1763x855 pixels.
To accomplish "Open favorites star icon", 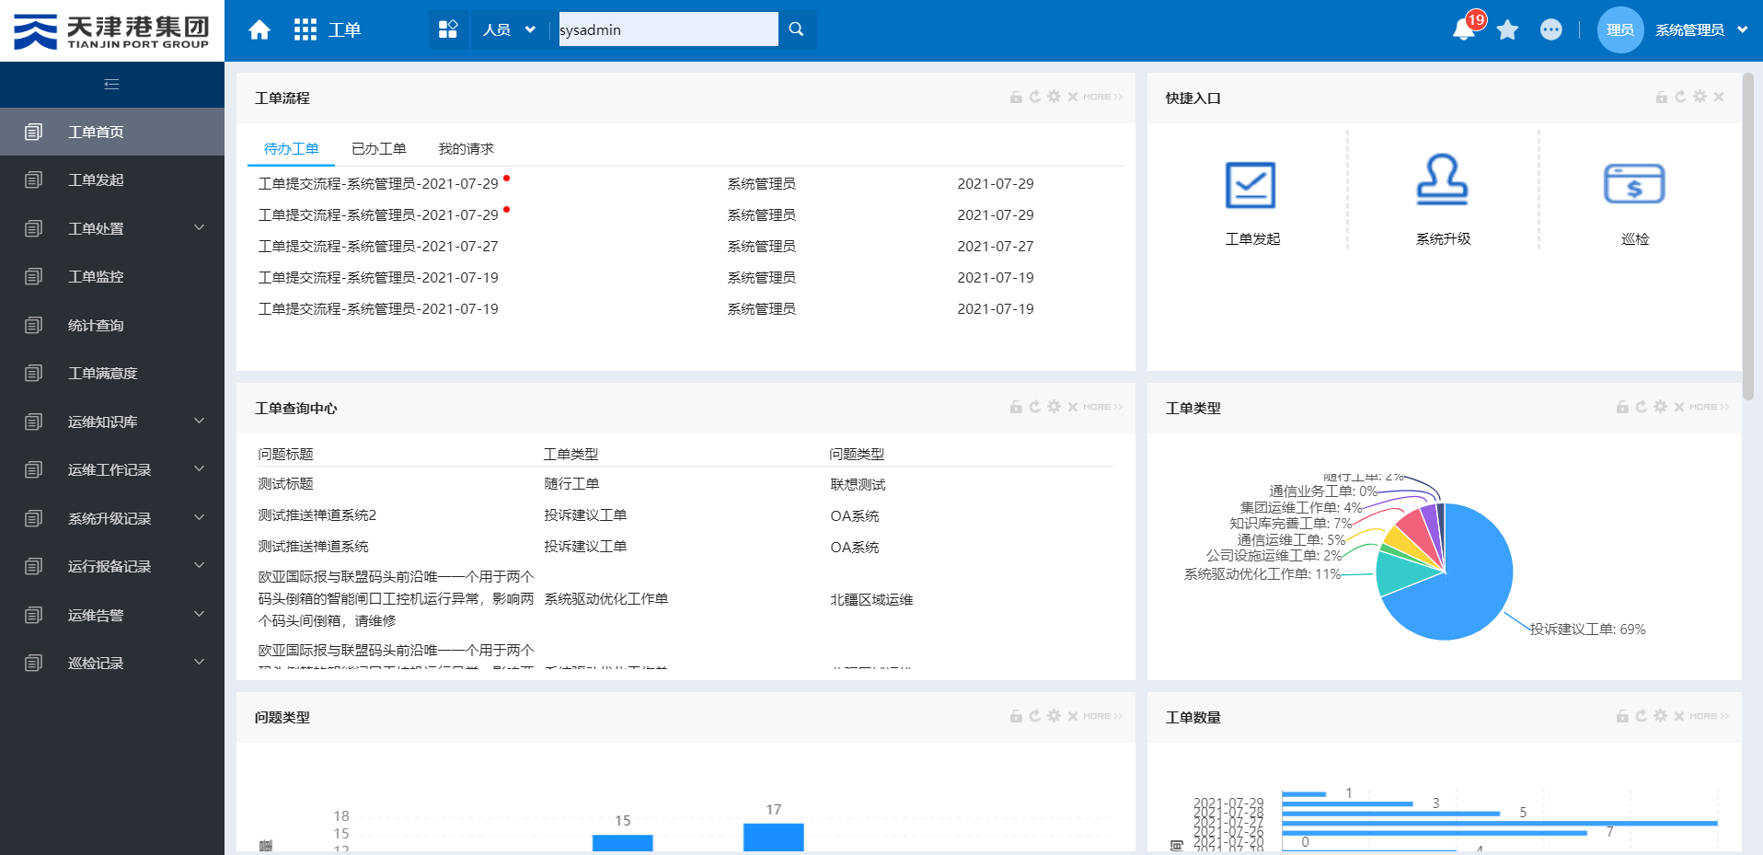I will click(1507, 30).
